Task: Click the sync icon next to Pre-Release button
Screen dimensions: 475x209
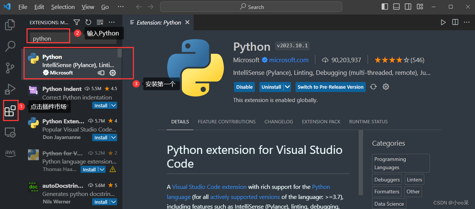Action: click(x=373, y=87)
